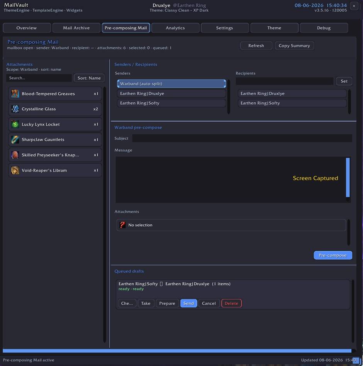Click Take on the queued draft
Image resolution: width=363 pixels, height=366 pixels.
(x=146, y=303)
